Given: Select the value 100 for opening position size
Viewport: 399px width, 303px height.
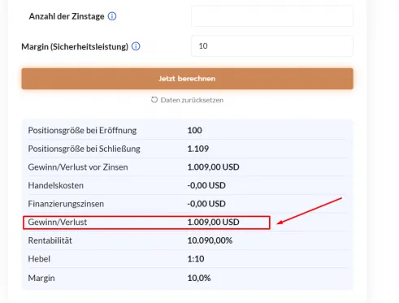Looking at the screenshot, I should (195, 131).
